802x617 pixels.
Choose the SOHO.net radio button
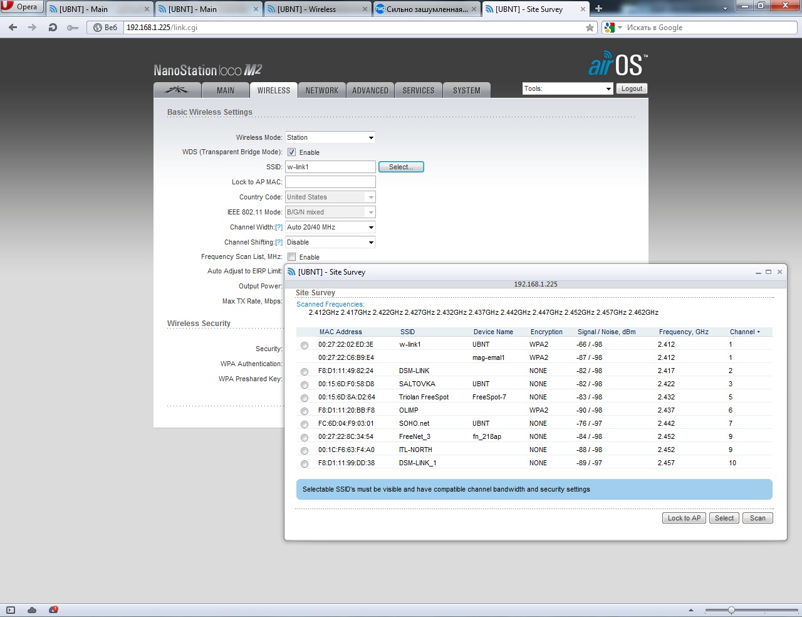point(305,425)
